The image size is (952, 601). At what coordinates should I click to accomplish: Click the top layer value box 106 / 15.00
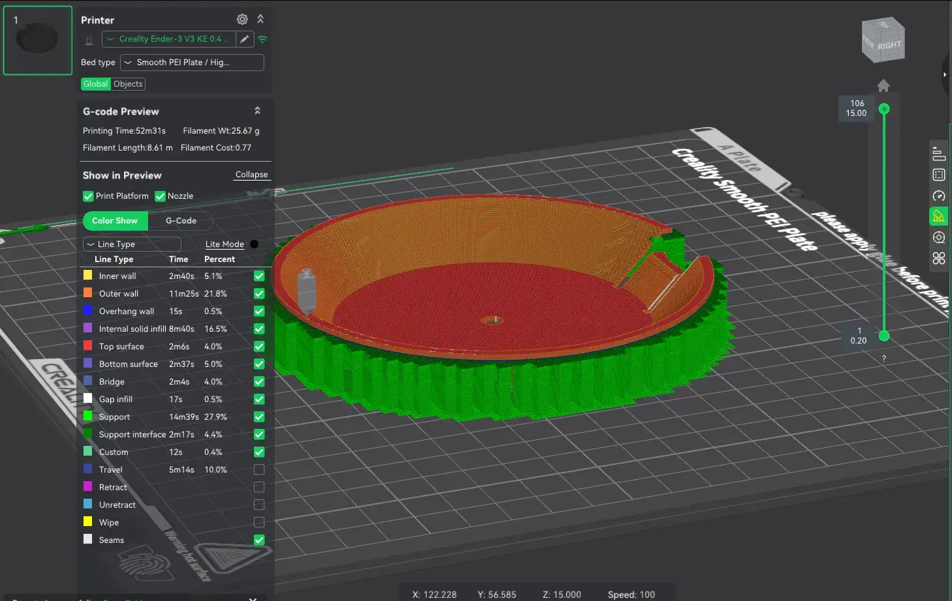click(x=856, y=108)
